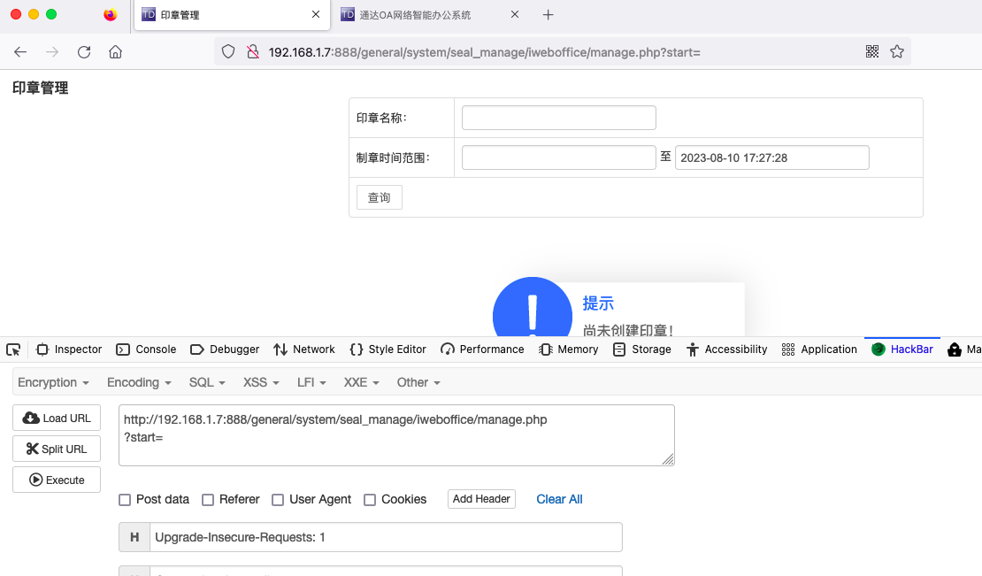Check the Cookies checkbox
The image size is (982, 576).
(370, 500)
